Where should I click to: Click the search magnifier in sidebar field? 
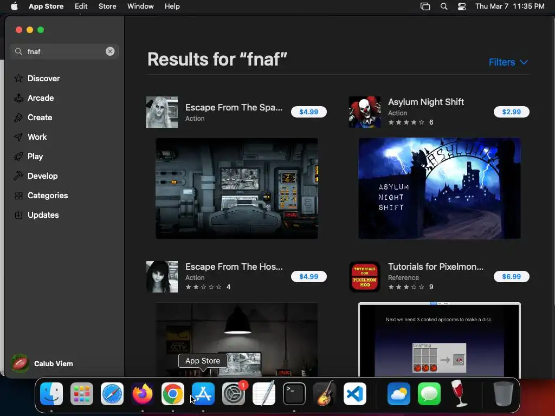tap(18, 51)
